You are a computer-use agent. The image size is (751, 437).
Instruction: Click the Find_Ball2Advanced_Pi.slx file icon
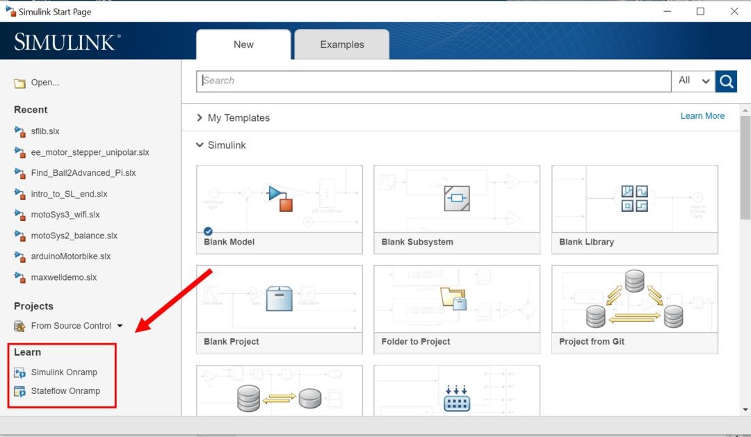[x=19, y=173]
